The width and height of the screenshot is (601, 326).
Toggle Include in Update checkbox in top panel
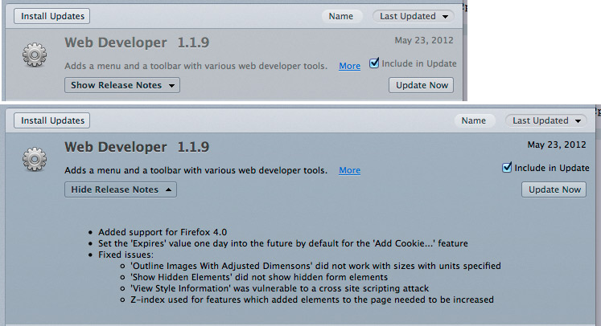point(374,63)
